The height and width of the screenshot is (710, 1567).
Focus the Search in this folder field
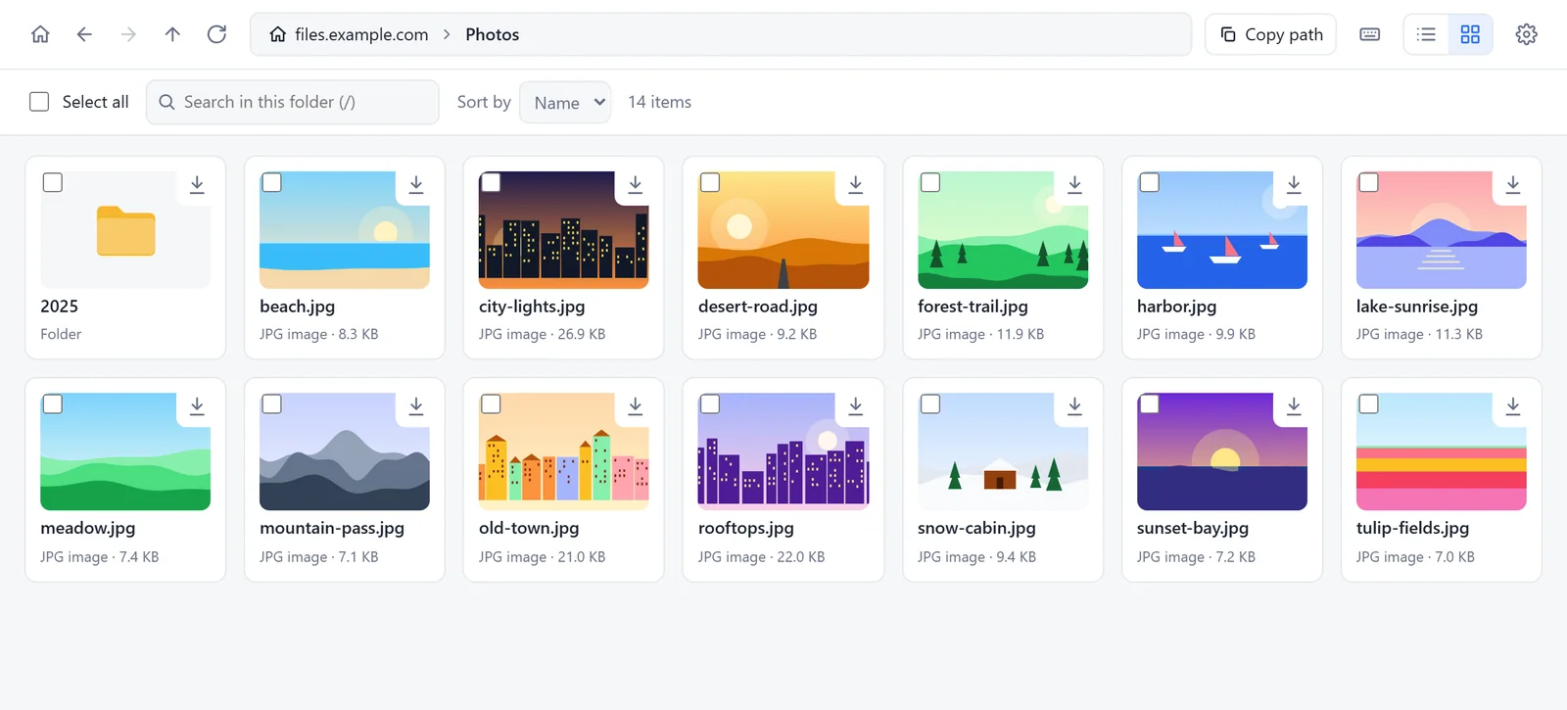[x=293, y=102]
